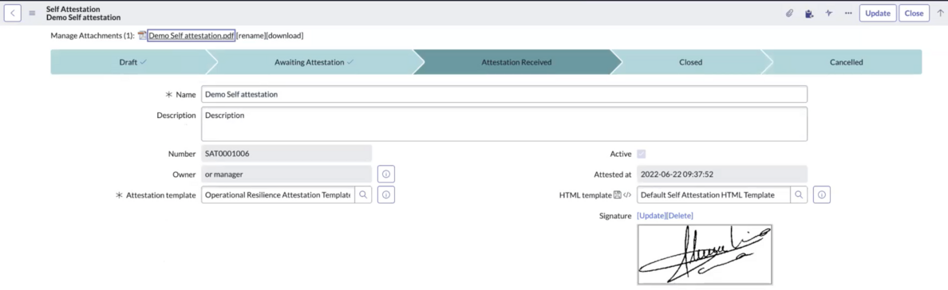948x290 pixels.
Task: Select the read-only Owner field
Action: [x=286, y=174]
